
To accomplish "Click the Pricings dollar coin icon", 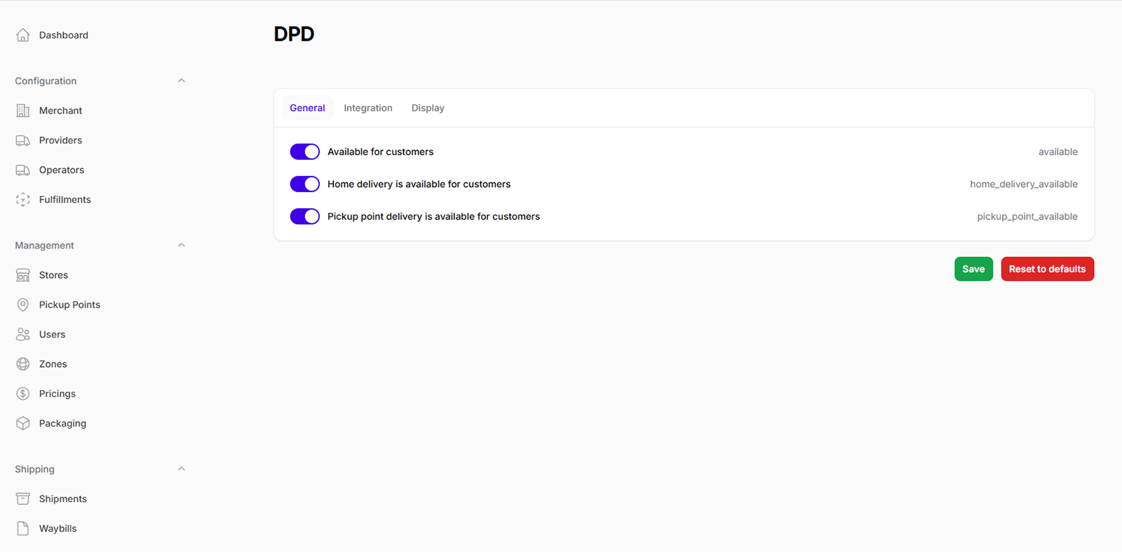I will click(x=23, y=394).
